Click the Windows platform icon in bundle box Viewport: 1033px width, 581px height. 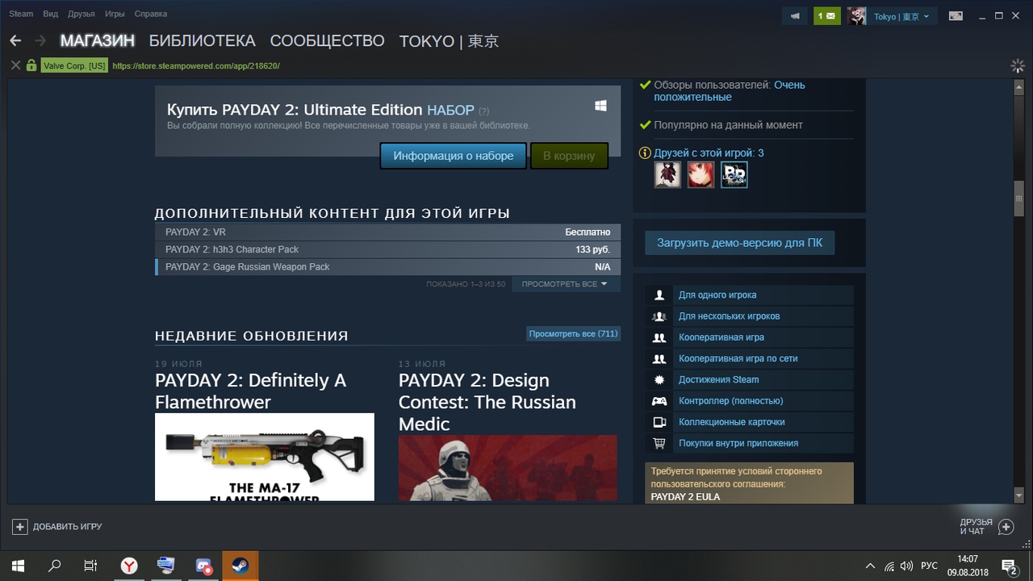[600, 106]
